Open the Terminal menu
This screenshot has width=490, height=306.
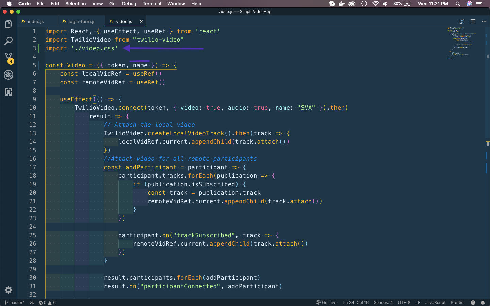(152, 4)
